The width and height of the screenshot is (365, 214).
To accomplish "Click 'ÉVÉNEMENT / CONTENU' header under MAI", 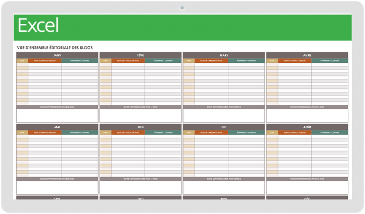I will (80, 132).
